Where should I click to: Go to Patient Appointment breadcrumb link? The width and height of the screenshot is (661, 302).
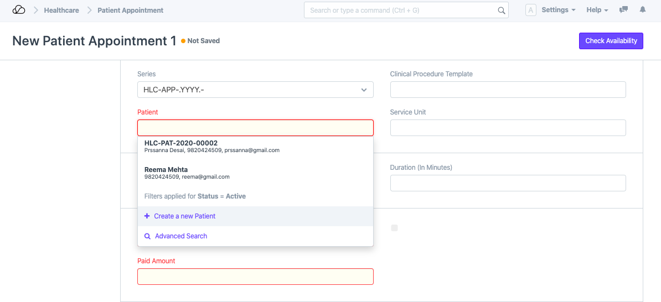click(131, 10)
